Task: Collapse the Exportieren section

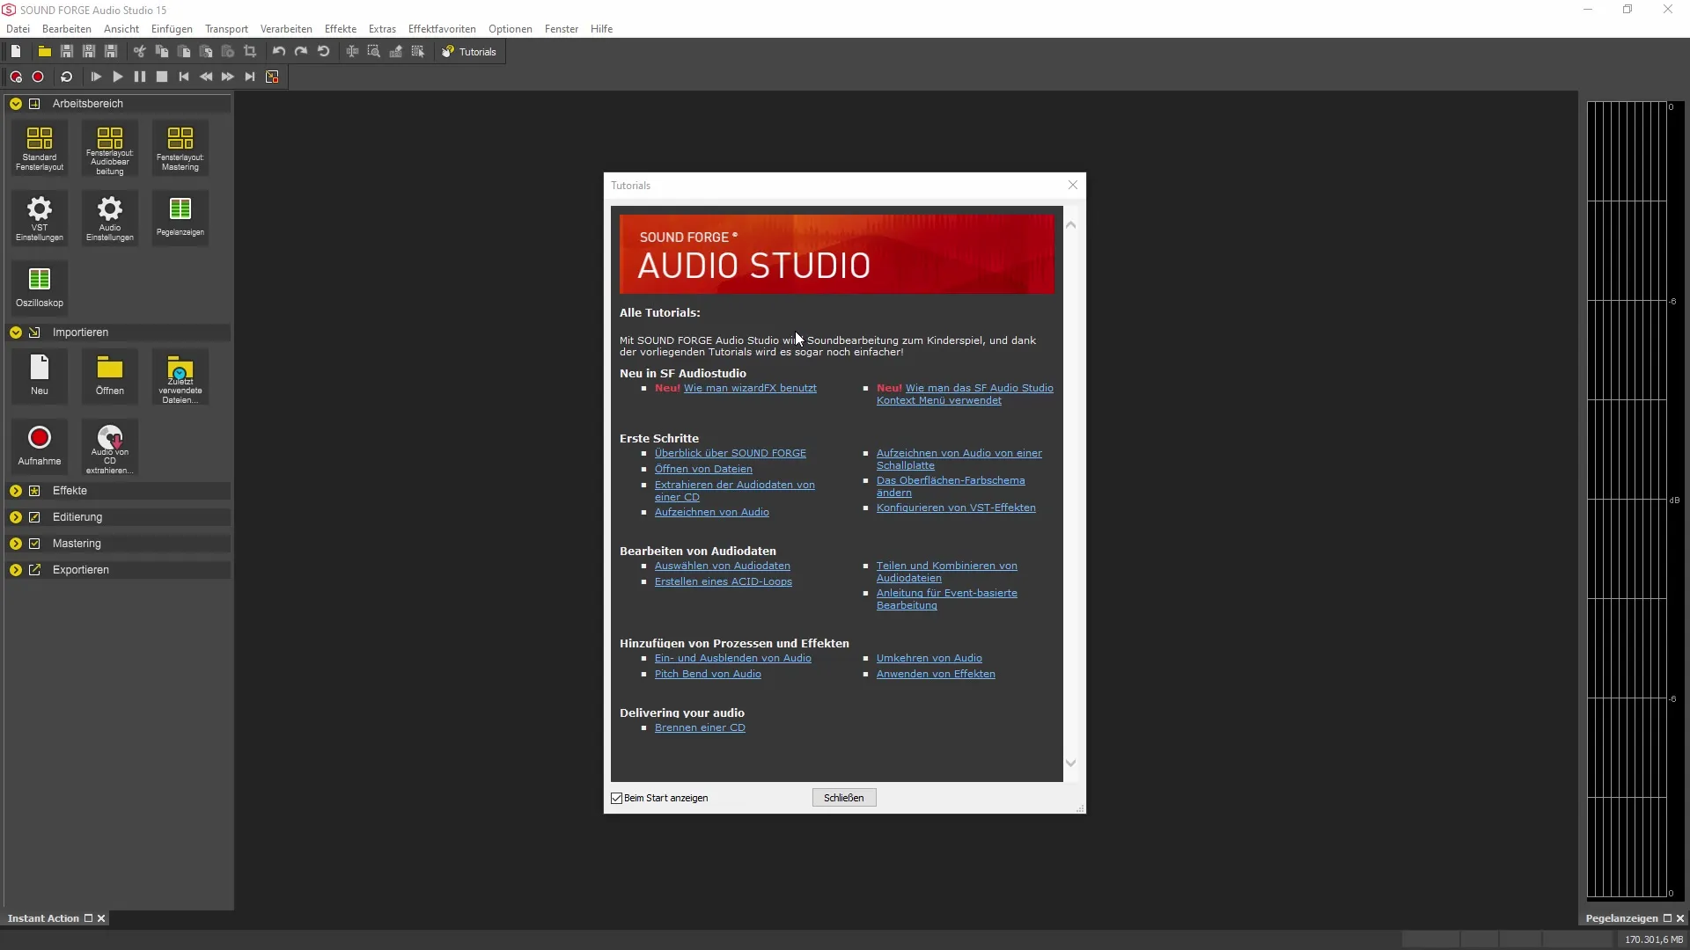Action: tap(15, 569)
